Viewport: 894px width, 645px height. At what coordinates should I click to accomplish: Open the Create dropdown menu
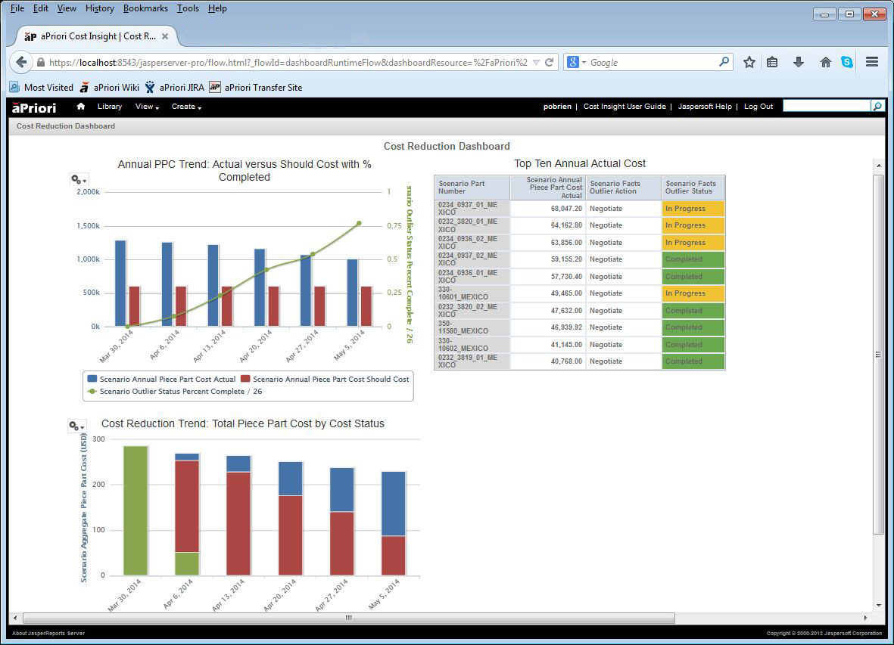185,107
